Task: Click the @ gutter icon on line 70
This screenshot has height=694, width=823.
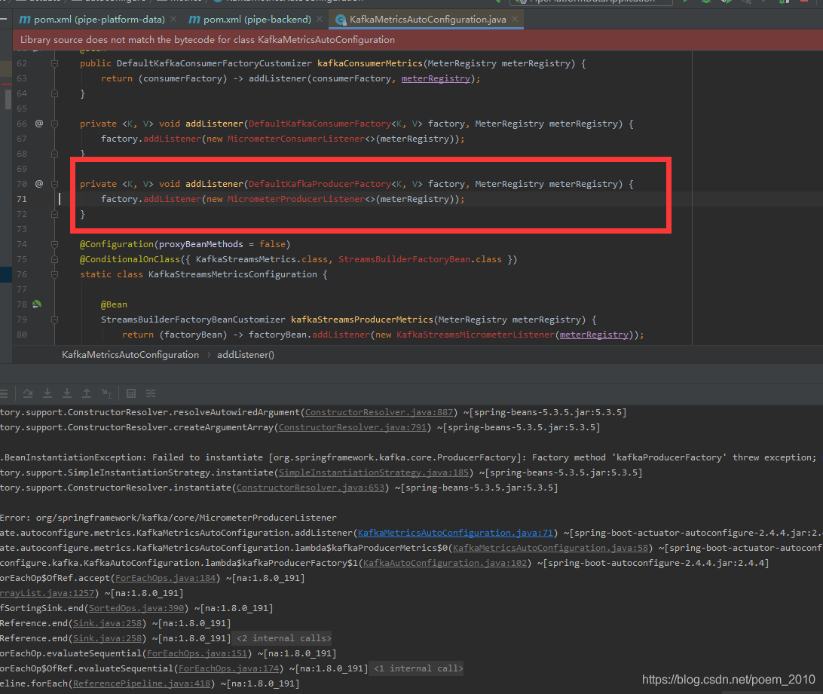Action: click(x=39, y=184)
